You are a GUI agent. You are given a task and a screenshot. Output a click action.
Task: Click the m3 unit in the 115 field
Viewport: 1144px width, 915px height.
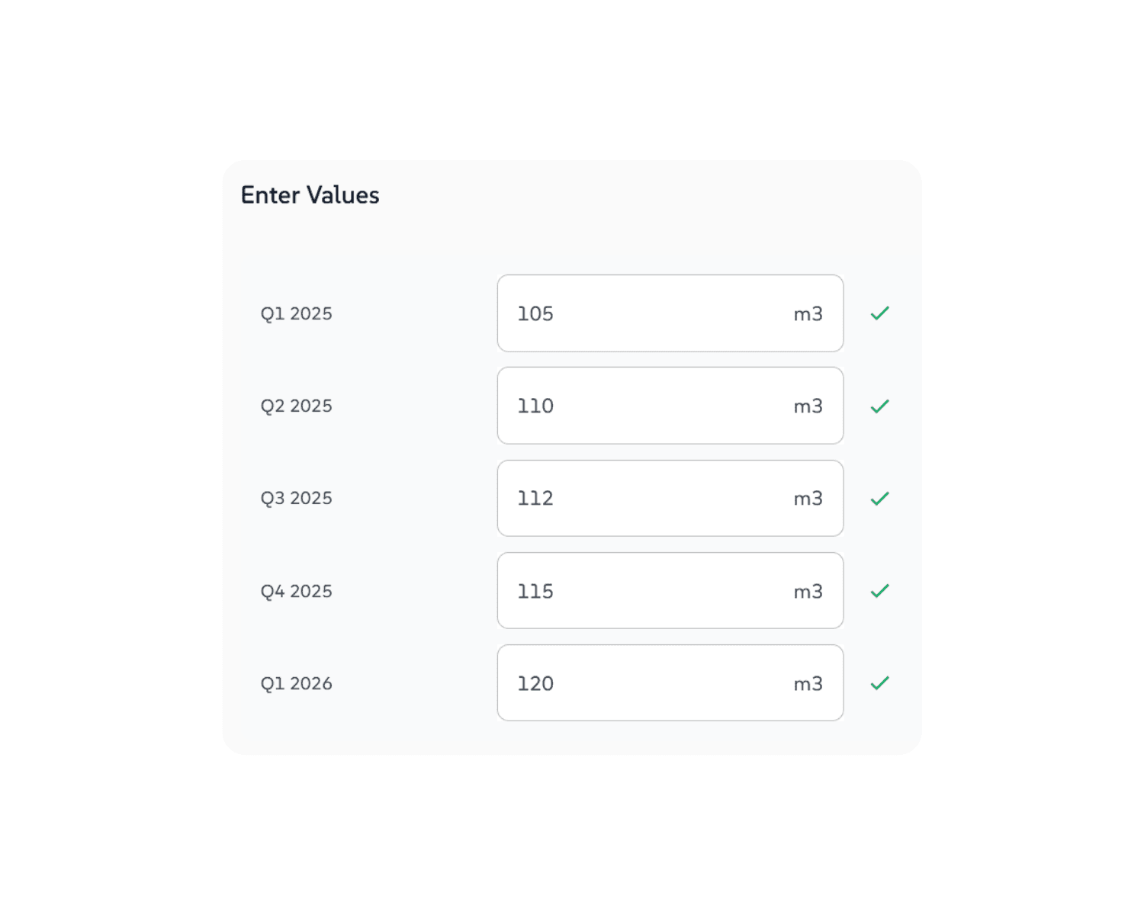(x=808, y=592)
